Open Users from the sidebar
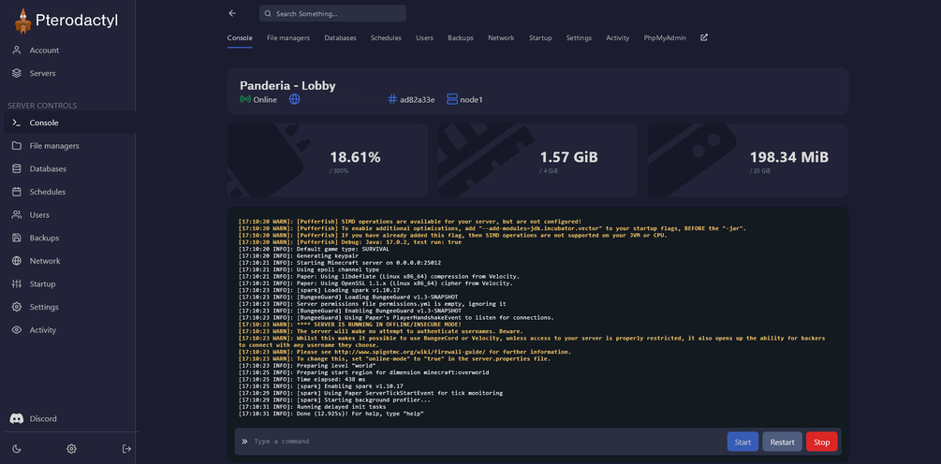This screenshot has width=941, height=464. point(39,214)
